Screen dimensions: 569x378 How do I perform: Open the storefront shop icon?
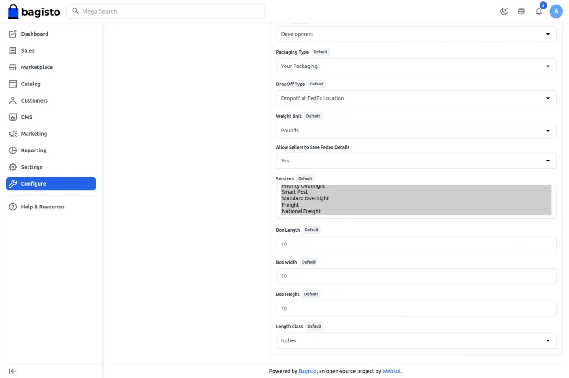click(522, 11)
